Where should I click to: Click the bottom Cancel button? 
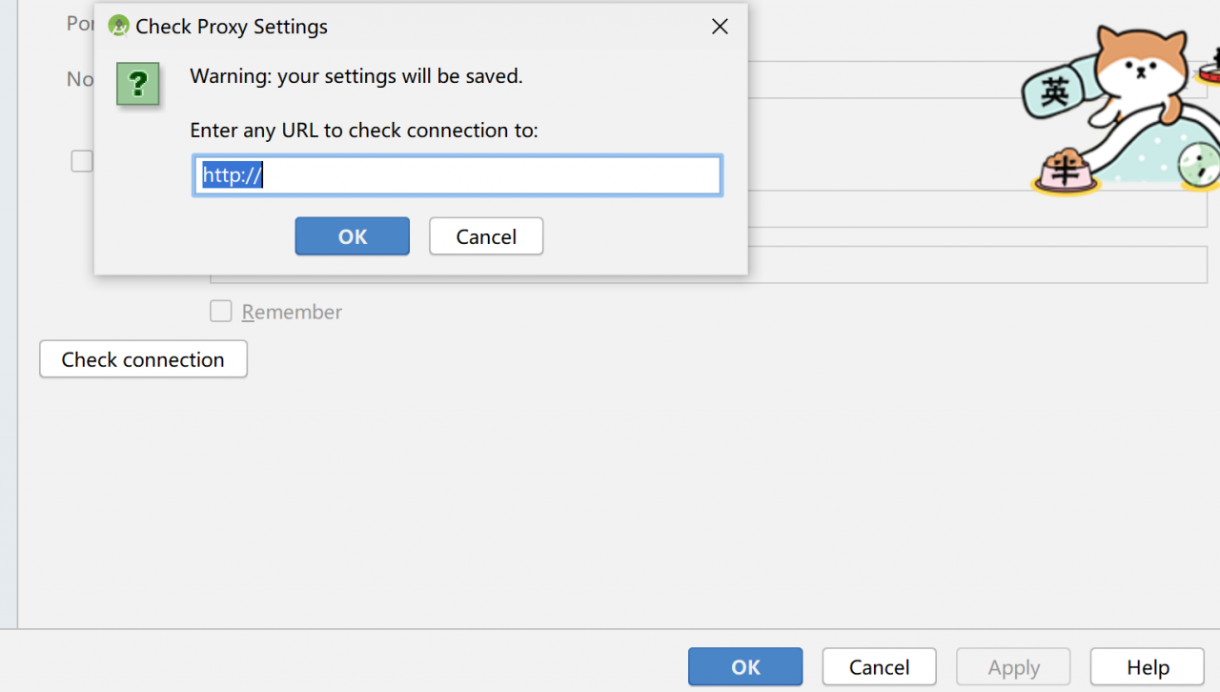tap(879, 667)
